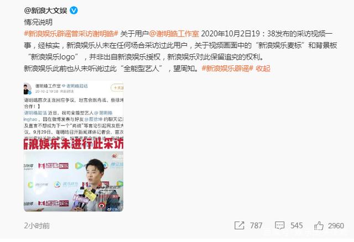Click the +关注 follow button in the screenshot

pyautogui.click(x=117, y=88)
